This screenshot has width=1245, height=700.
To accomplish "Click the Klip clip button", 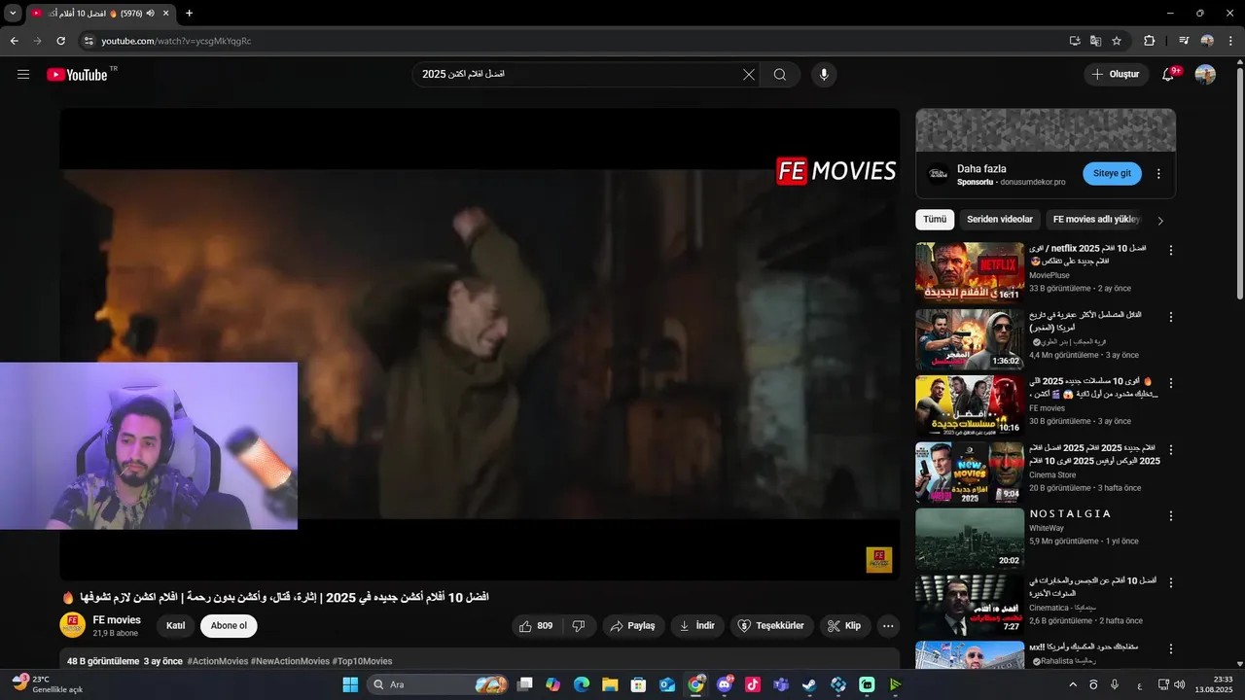I will [x=844, y=626].
